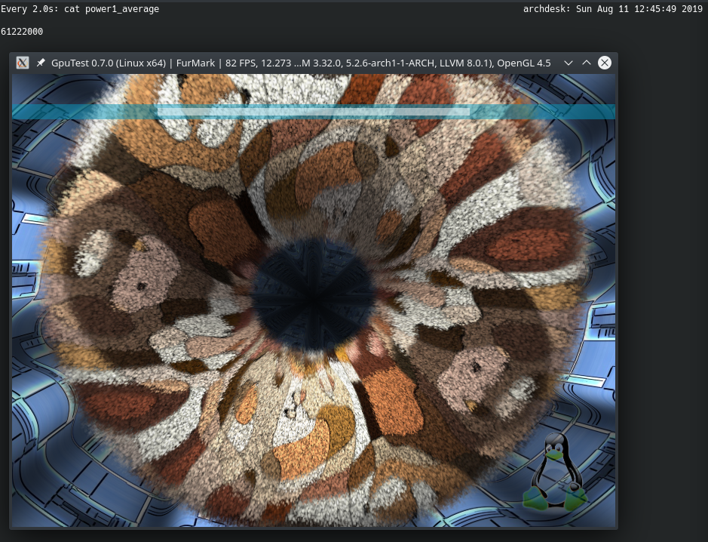This screenshot has height=542, width=708.
Task: Click the Tux penguin logo in FurMark
Action: point(555,472)
